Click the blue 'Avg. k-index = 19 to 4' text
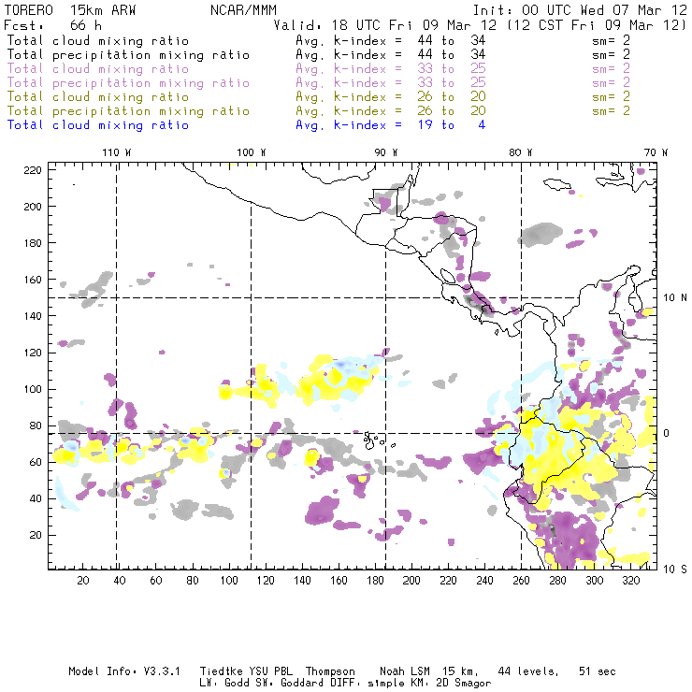Screen dimensions: 692x692 [391, 125]
